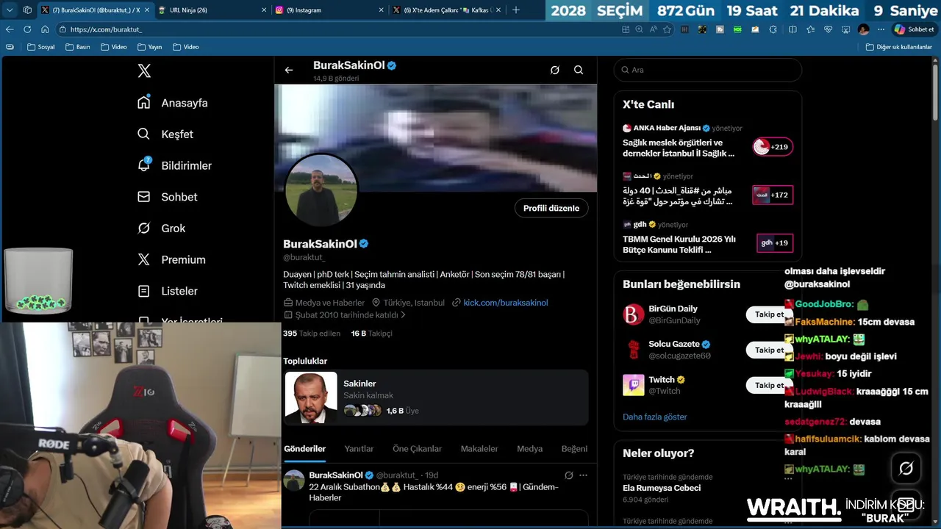Open Sohbet messages
This screenshot has width=941, height=529.
coord(168,197)
